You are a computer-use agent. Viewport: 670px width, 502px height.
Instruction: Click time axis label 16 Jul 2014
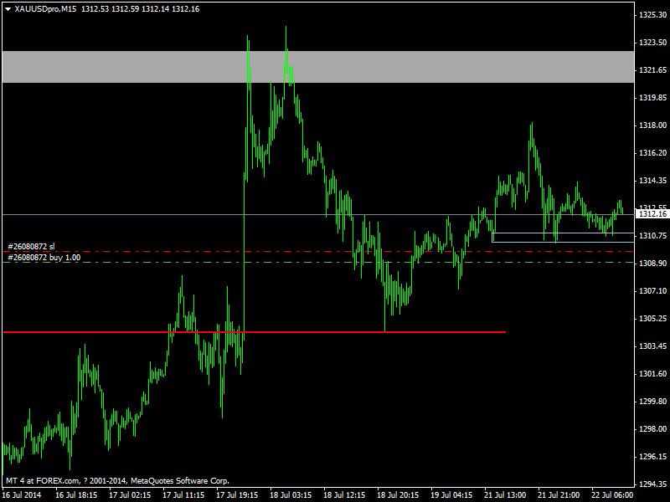(x=22, y=495)
